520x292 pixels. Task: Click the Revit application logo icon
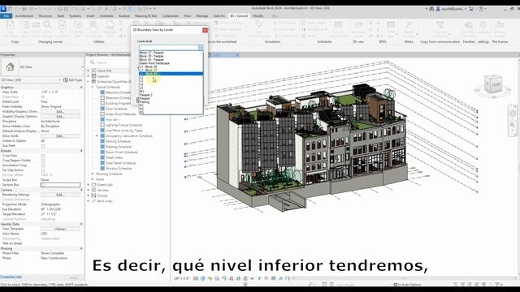tap(3, 9)
